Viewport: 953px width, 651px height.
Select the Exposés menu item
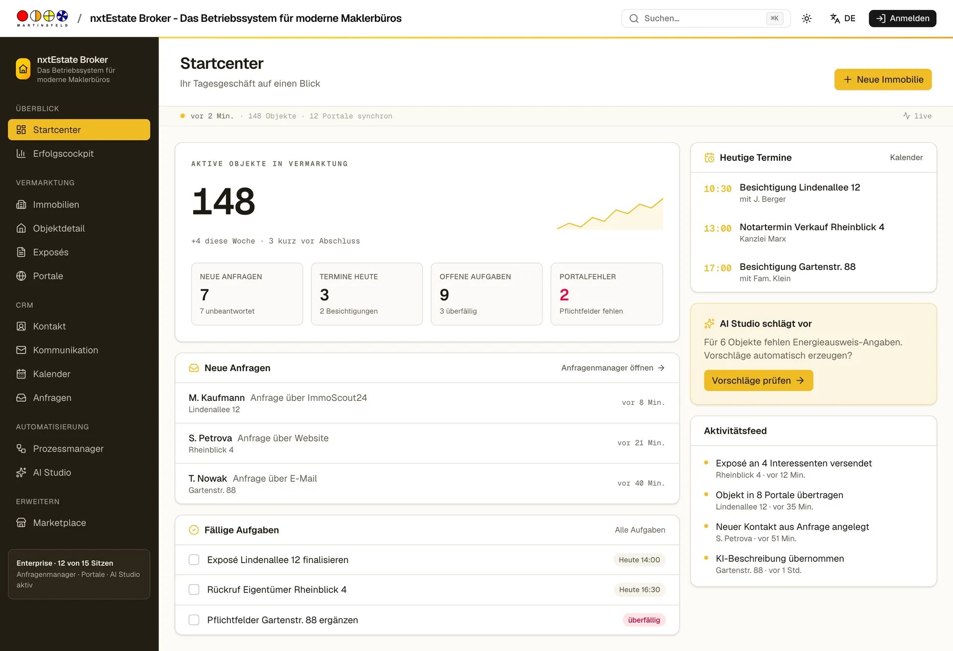[79, 252]
